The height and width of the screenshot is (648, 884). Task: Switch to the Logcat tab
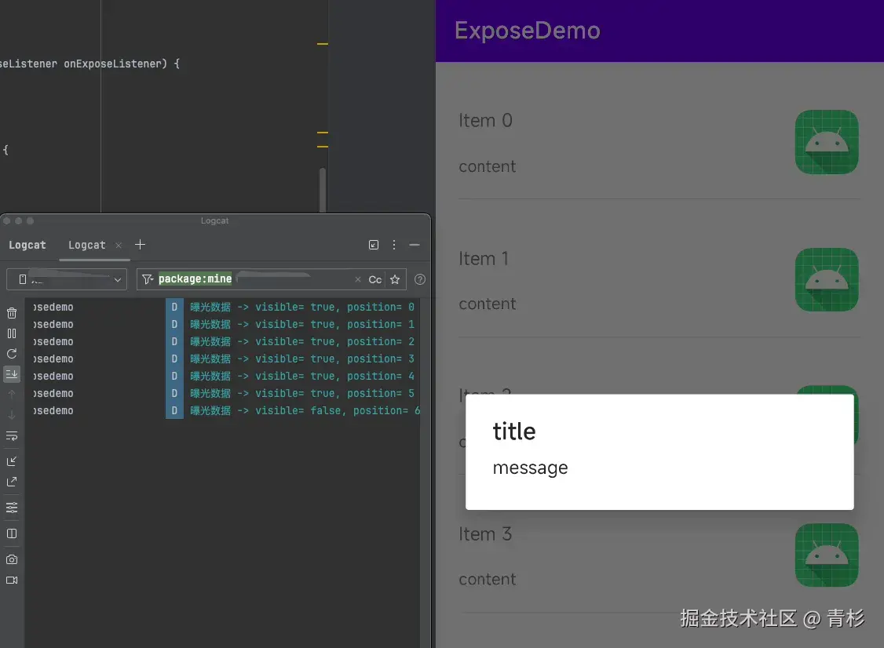tap(86, 245)
